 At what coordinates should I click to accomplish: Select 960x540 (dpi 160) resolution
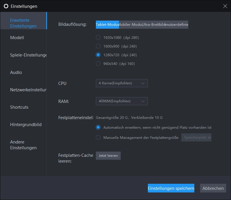click(x=115, y=63)
